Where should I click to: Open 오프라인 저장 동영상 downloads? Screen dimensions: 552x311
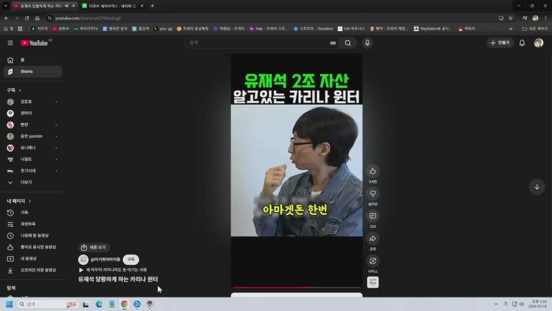(33, 270)
